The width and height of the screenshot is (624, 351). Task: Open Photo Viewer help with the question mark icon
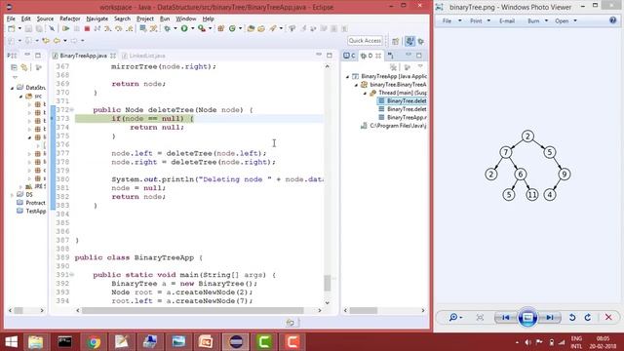(x=613, y=20)
